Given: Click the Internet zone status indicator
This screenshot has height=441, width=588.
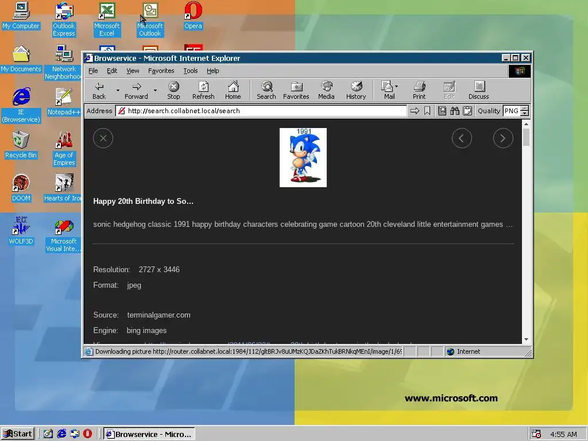Looking at the screenshot, I should point(463,351).
